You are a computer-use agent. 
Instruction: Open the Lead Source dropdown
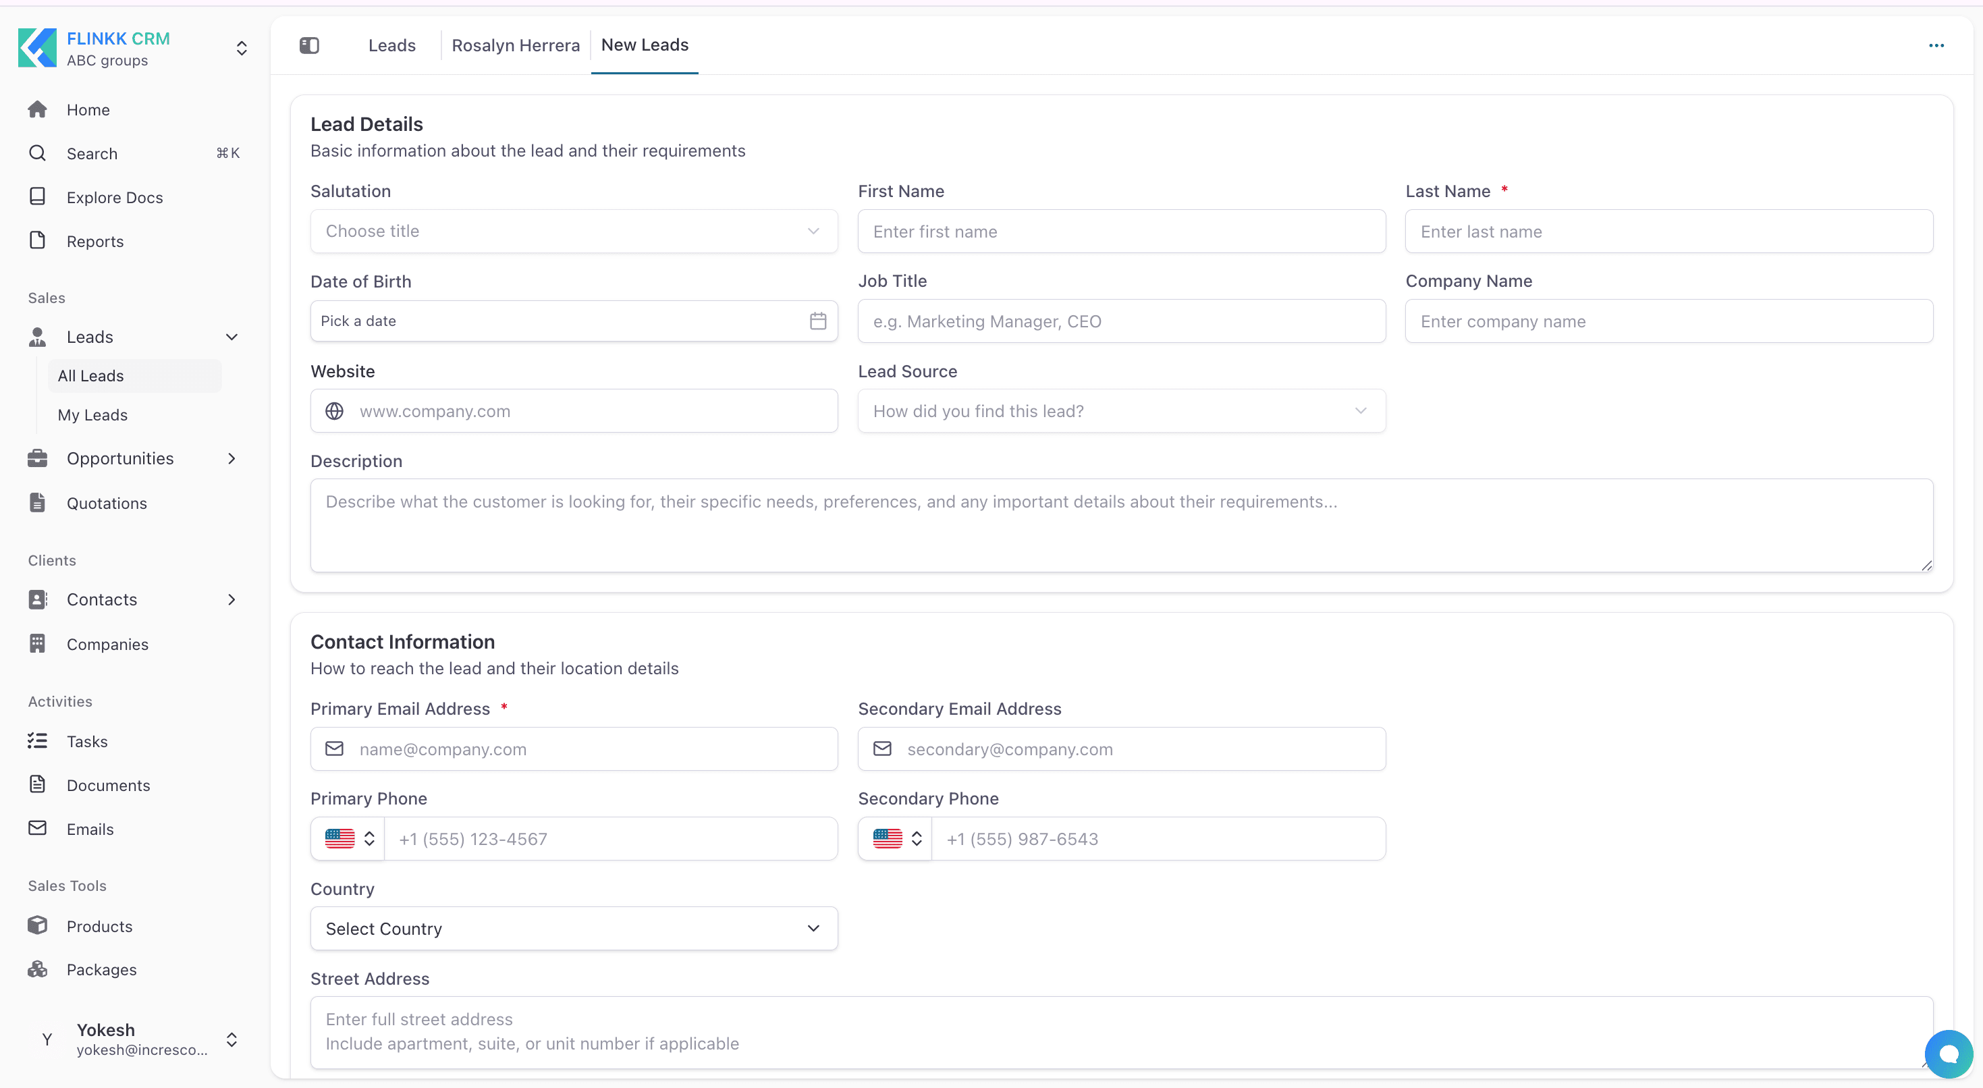1121,411
